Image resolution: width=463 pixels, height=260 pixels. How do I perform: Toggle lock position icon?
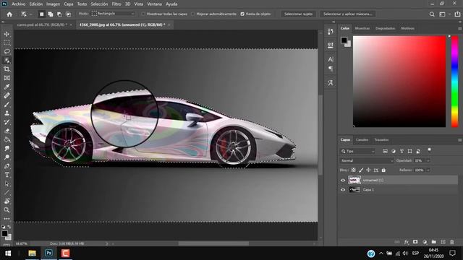tap(368, 170)
